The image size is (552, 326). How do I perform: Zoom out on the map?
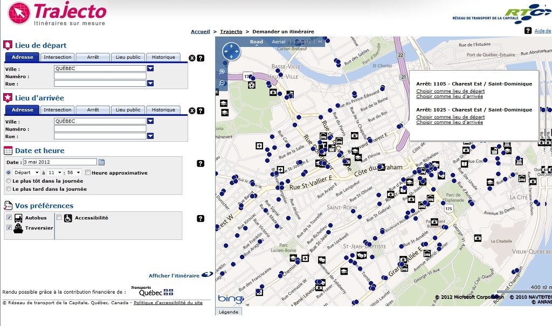(x=222, y=83)
